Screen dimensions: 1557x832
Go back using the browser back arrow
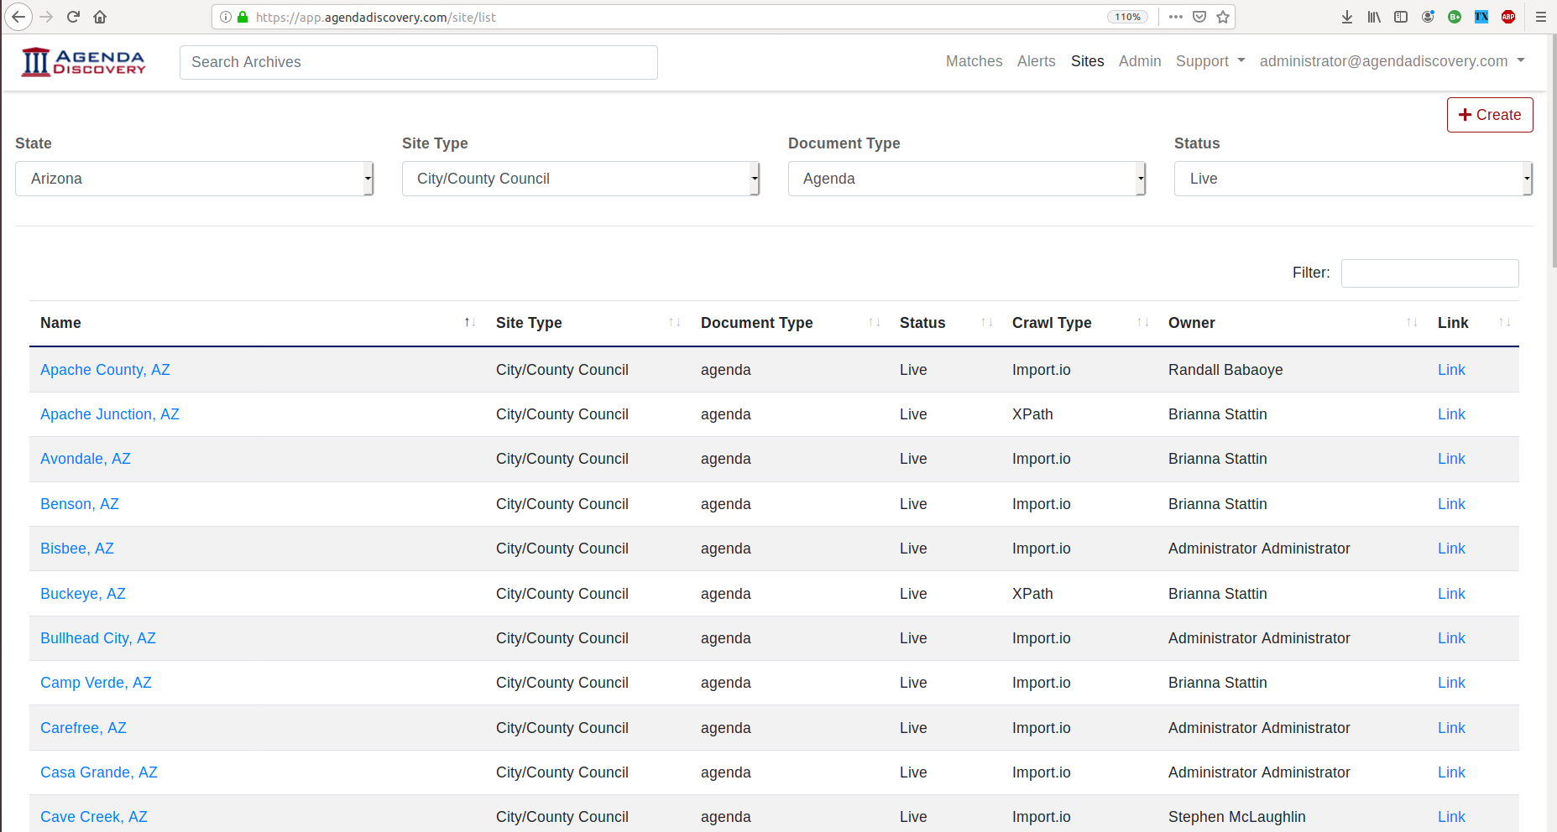(18, 17)
